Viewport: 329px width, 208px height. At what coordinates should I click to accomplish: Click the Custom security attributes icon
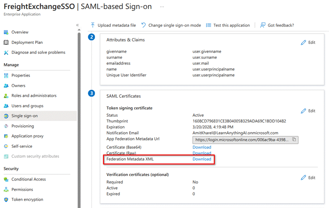tap(6, 156)
